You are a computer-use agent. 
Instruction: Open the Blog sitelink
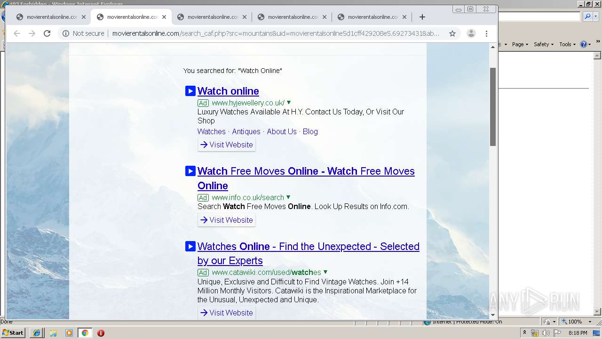click(310, 131)
